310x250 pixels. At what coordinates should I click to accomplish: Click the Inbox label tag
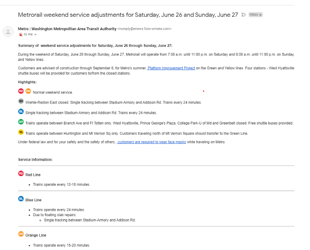click(x=254, y=15)
